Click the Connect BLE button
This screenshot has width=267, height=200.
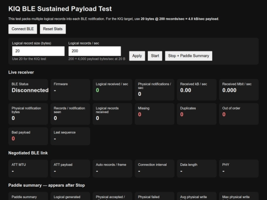[x=23, y=29]
